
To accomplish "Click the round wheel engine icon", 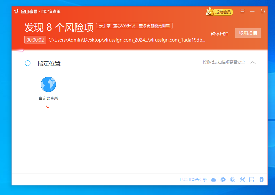I will pyautogui.click(x=233, y=180).
